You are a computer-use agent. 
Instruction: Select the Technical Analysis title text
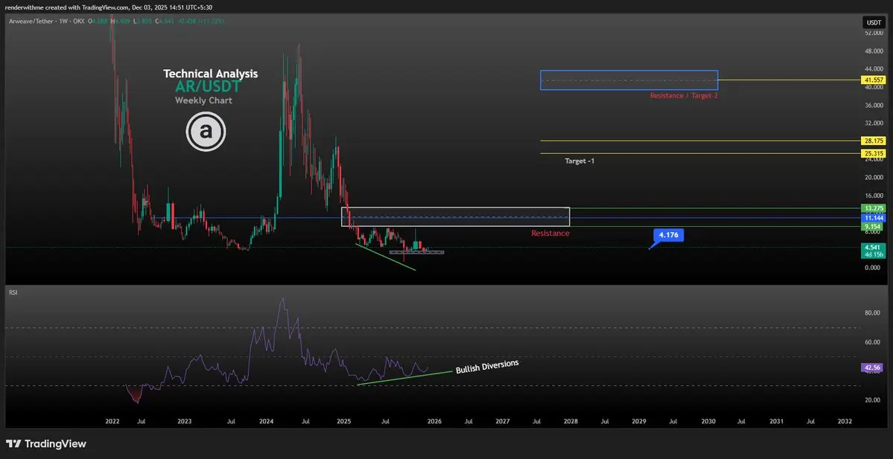coord(210,74)
